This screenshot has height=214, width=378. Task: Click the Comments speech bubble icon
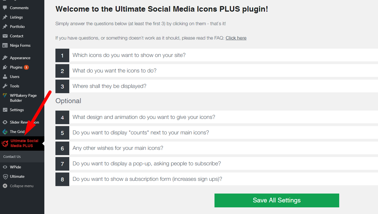click(x=5, y=8)
